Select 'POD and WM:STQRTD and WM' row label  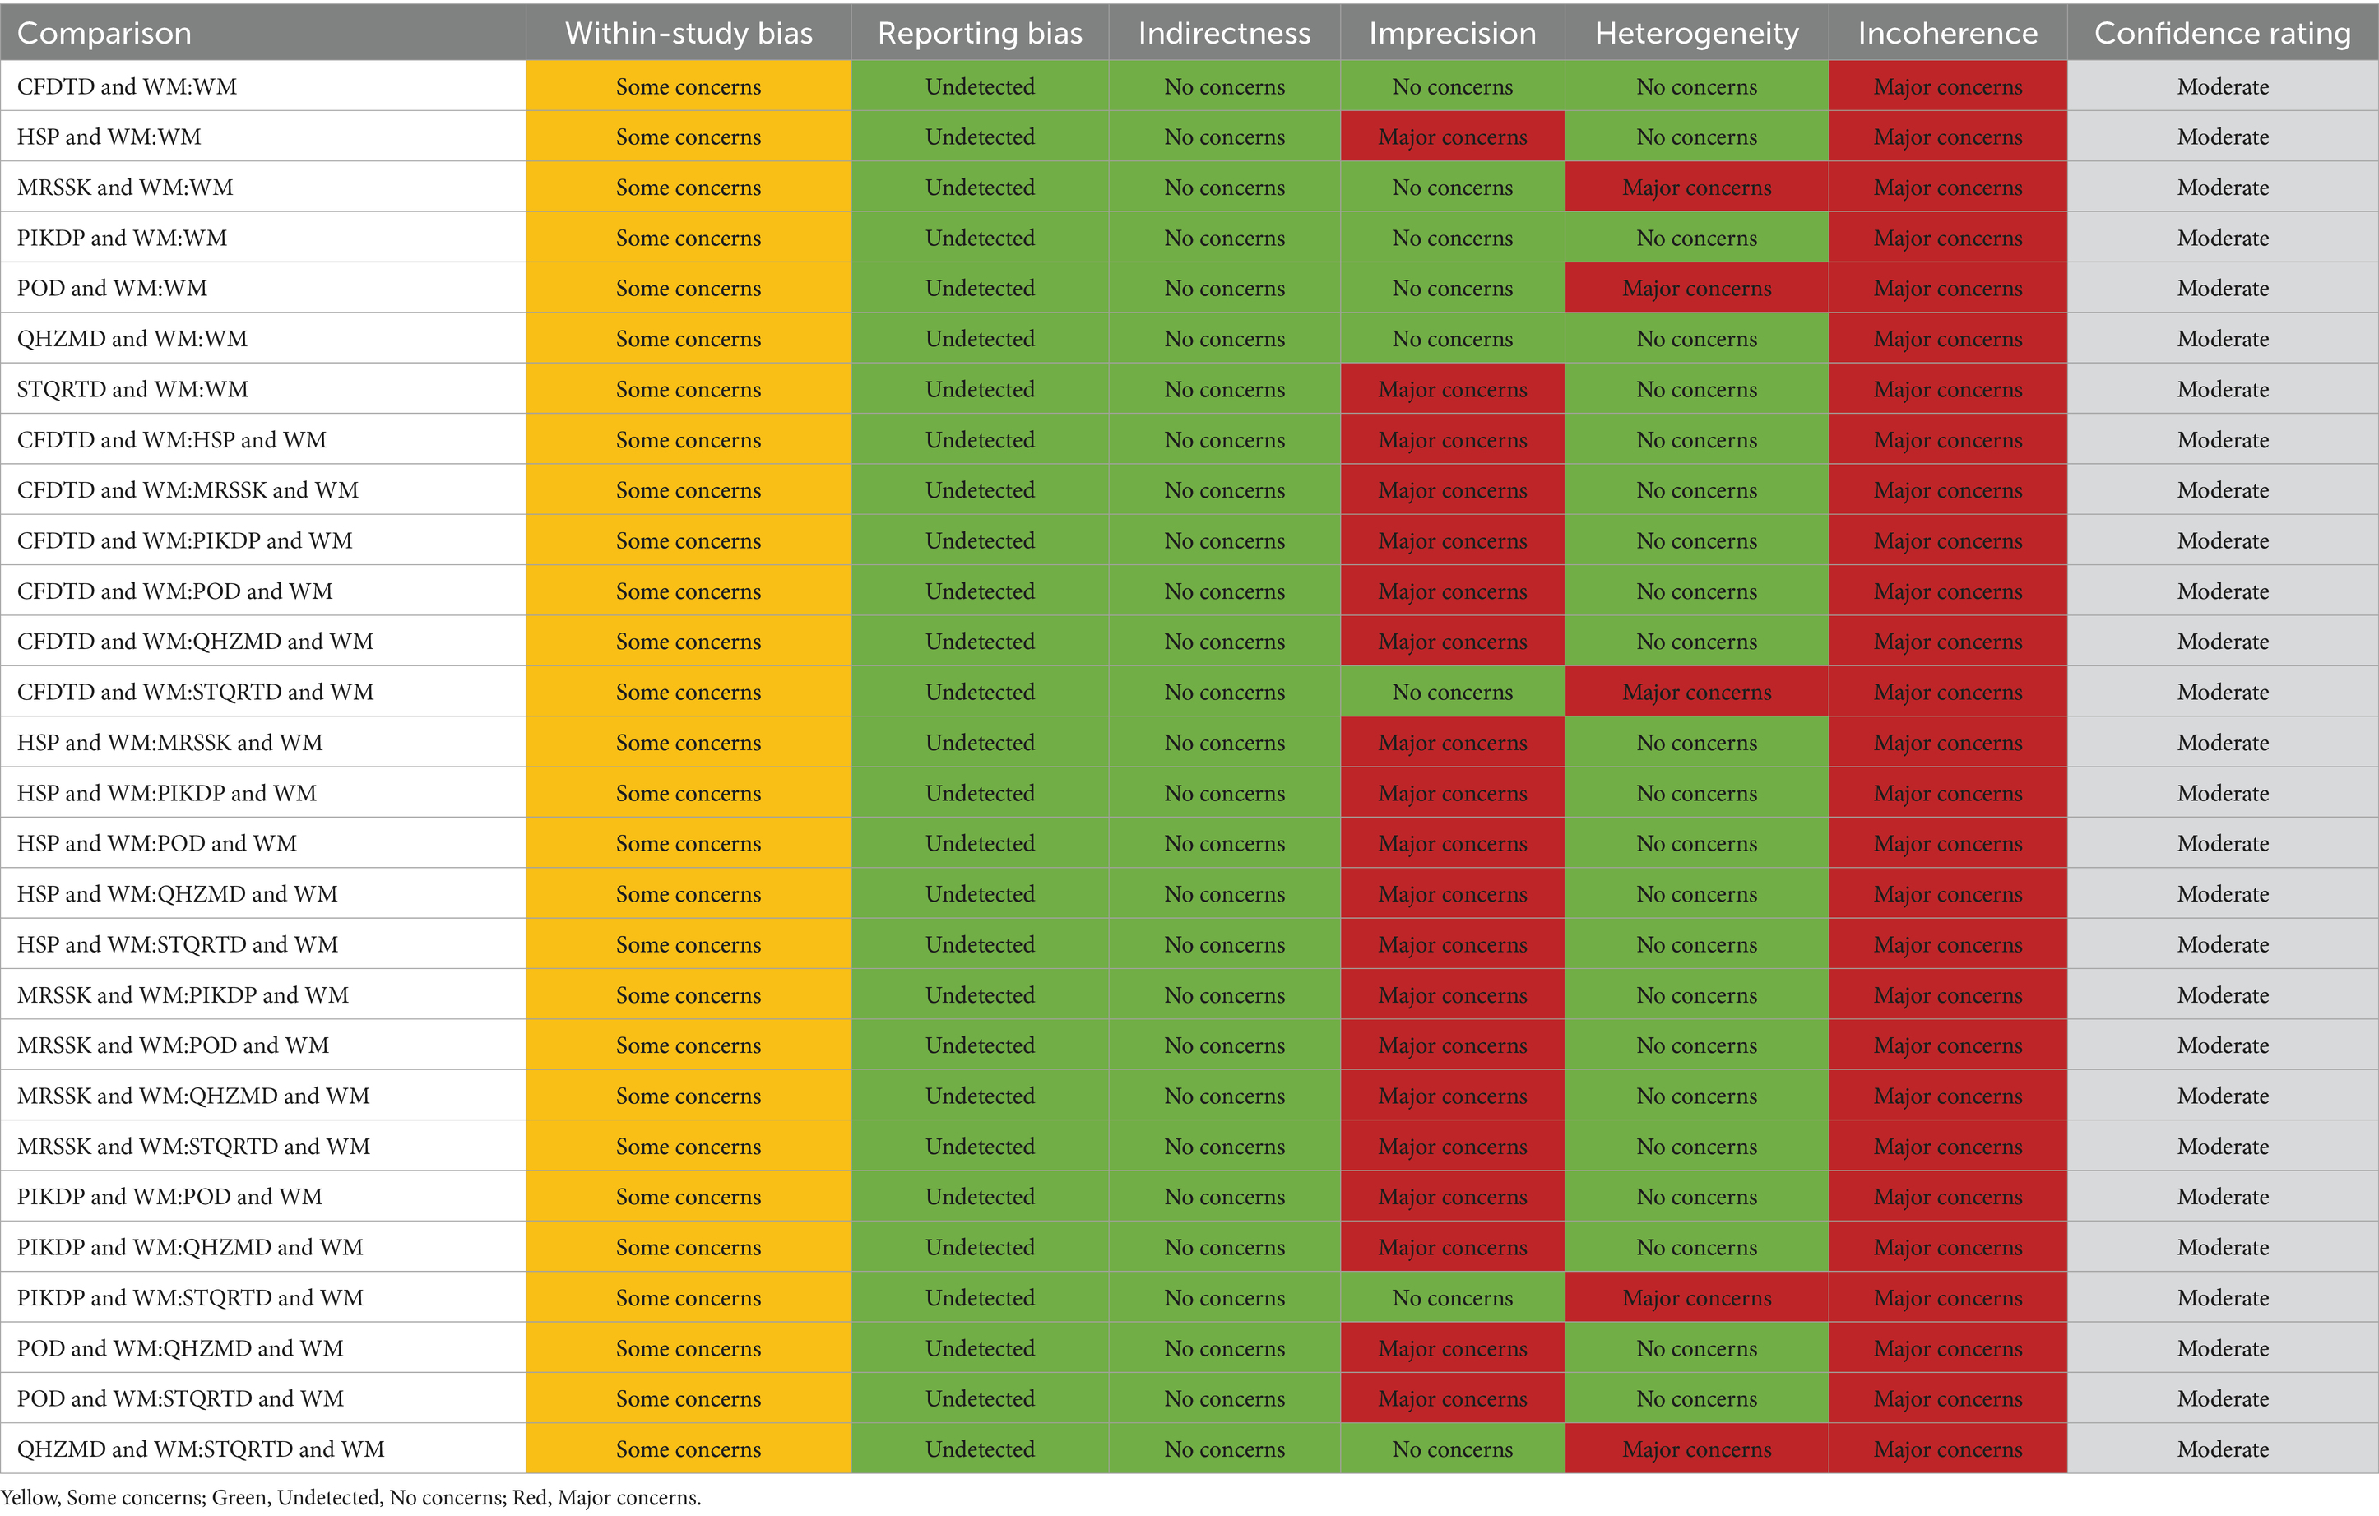181,1399
